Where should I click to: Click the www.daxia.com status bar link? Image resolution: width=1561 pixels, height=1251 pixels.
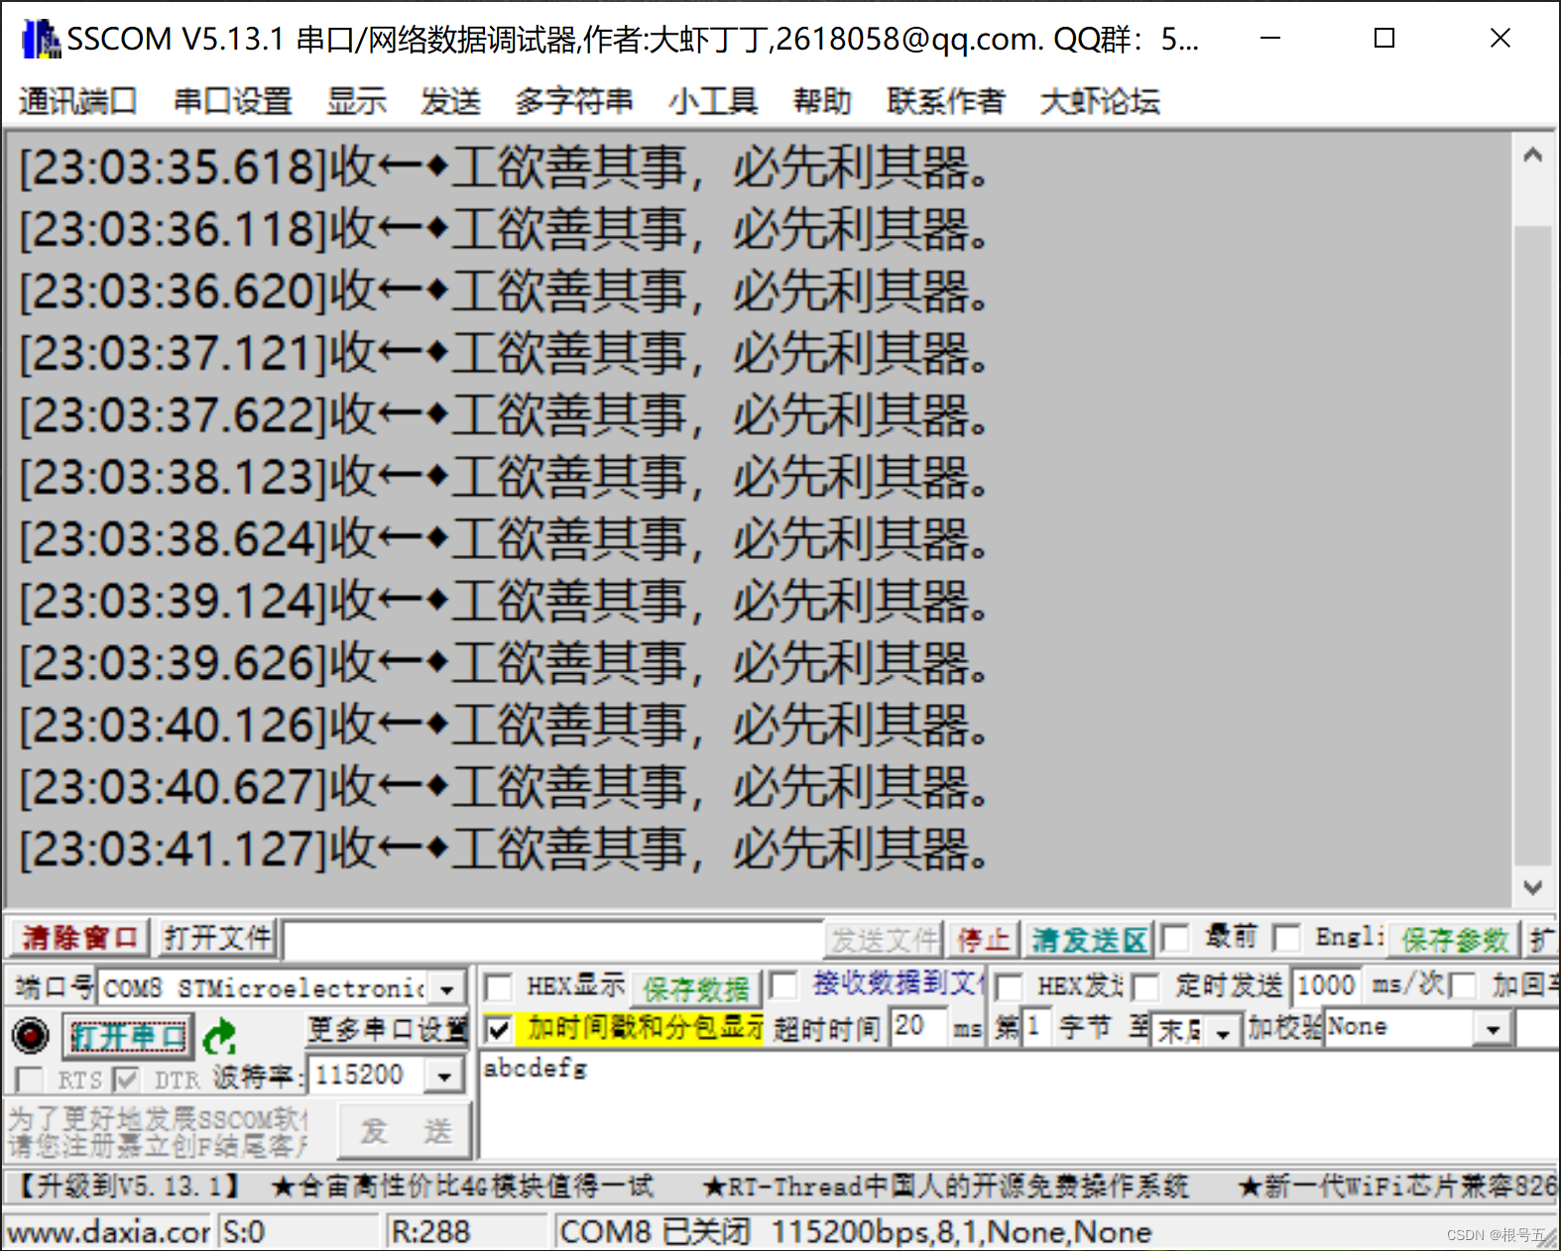pos(107,1232)
